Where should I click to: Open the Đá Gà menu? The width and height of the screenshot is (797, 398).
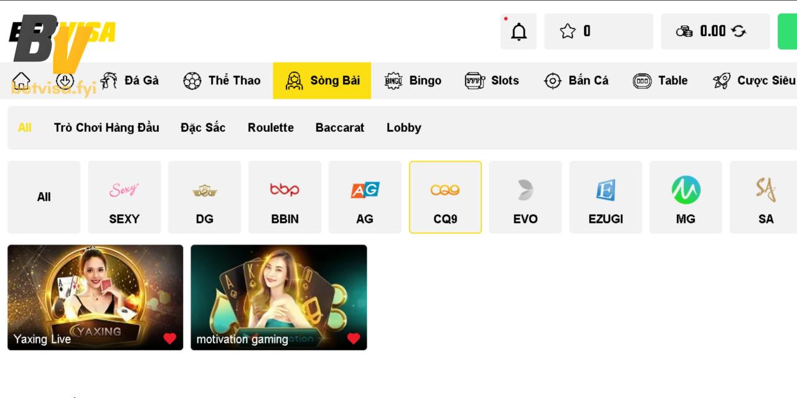coord(130,81)
